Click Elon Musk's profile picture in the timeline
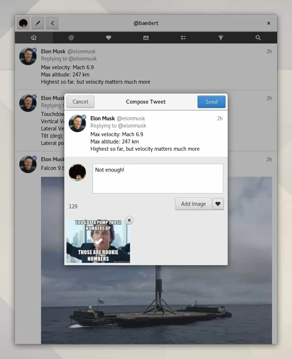Screen dimensions: 292x359 (28, 56)
